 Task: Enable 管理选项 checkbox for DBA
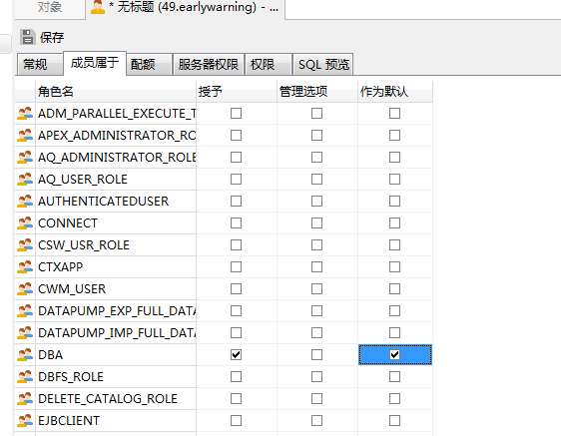click(316, 355)
